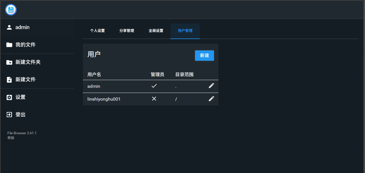
Task: Click the 新建文件夹 folder-plus icon
Action: 9,62
